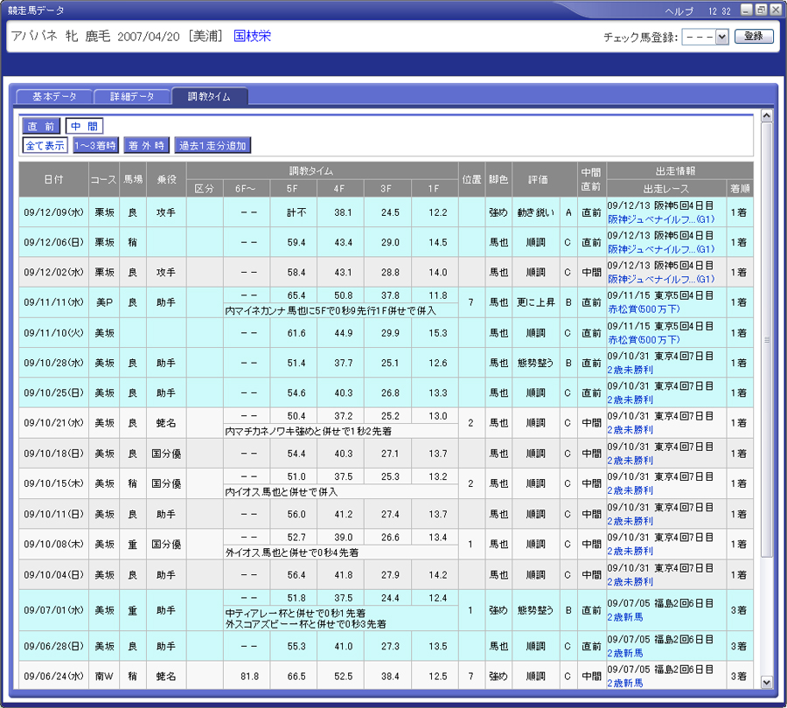
Task: Open 阪神ジュベナイルフ link in 09/12/09 row
Action: (661, 219)
